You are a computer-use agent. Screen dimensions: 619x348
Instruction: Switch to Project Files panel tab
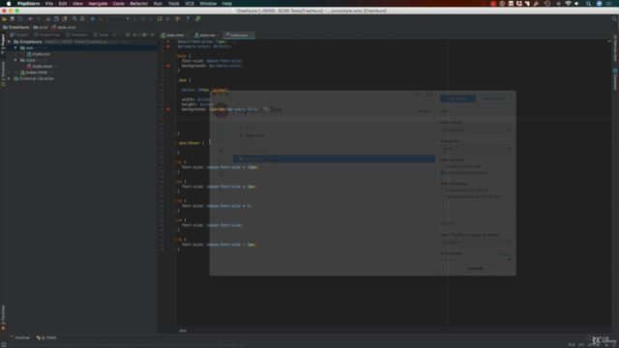[47, 35]
